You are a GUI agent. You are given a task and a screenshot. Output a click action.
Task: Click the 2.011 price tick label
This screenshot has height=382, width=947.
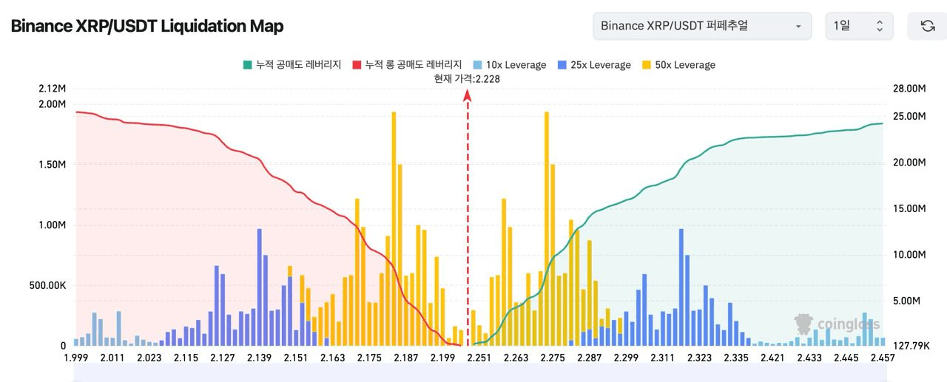click(112, 358)
